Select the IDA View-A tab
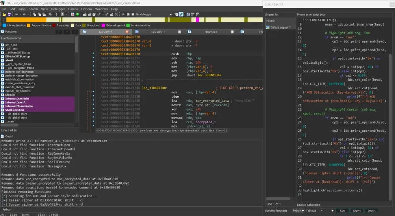This screenshot has height=216, width=395. (106, 32)
